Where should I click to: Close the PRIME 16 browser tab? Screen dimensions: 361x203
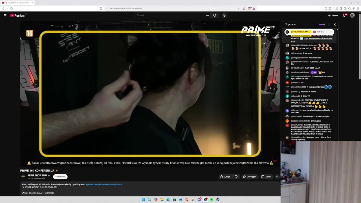click(32, 3)
